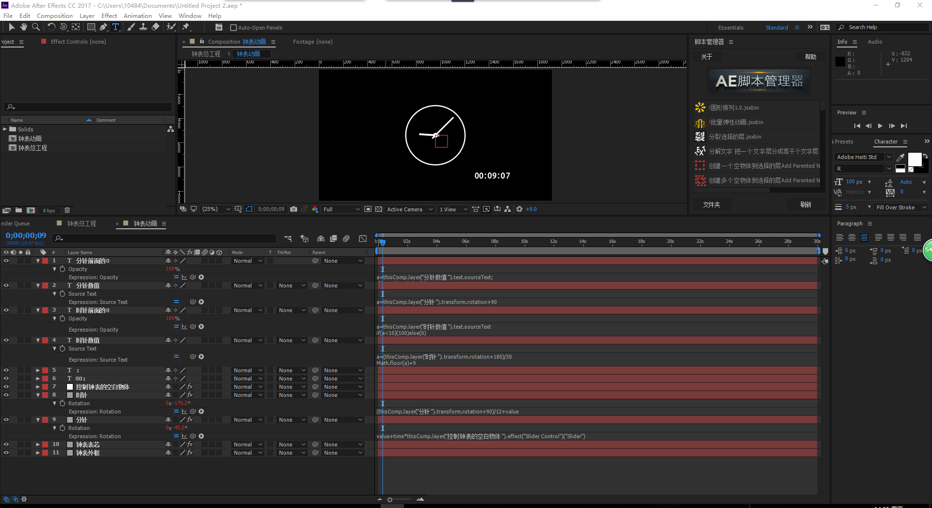Hide the 分针前面的0 layer
This screenshot has height=508, width=932.
[x=6, y=261]
